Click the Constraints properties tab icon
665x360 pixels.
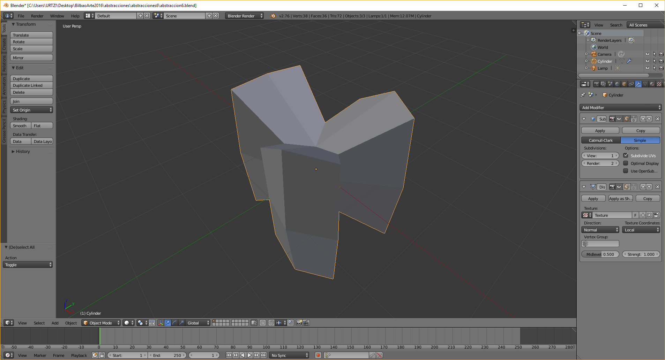(631, 84)
